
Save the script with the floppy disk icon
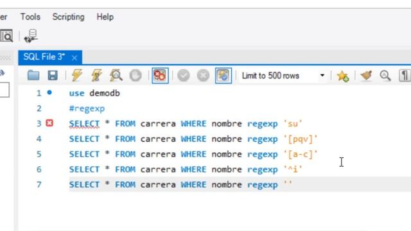point(53,76)
